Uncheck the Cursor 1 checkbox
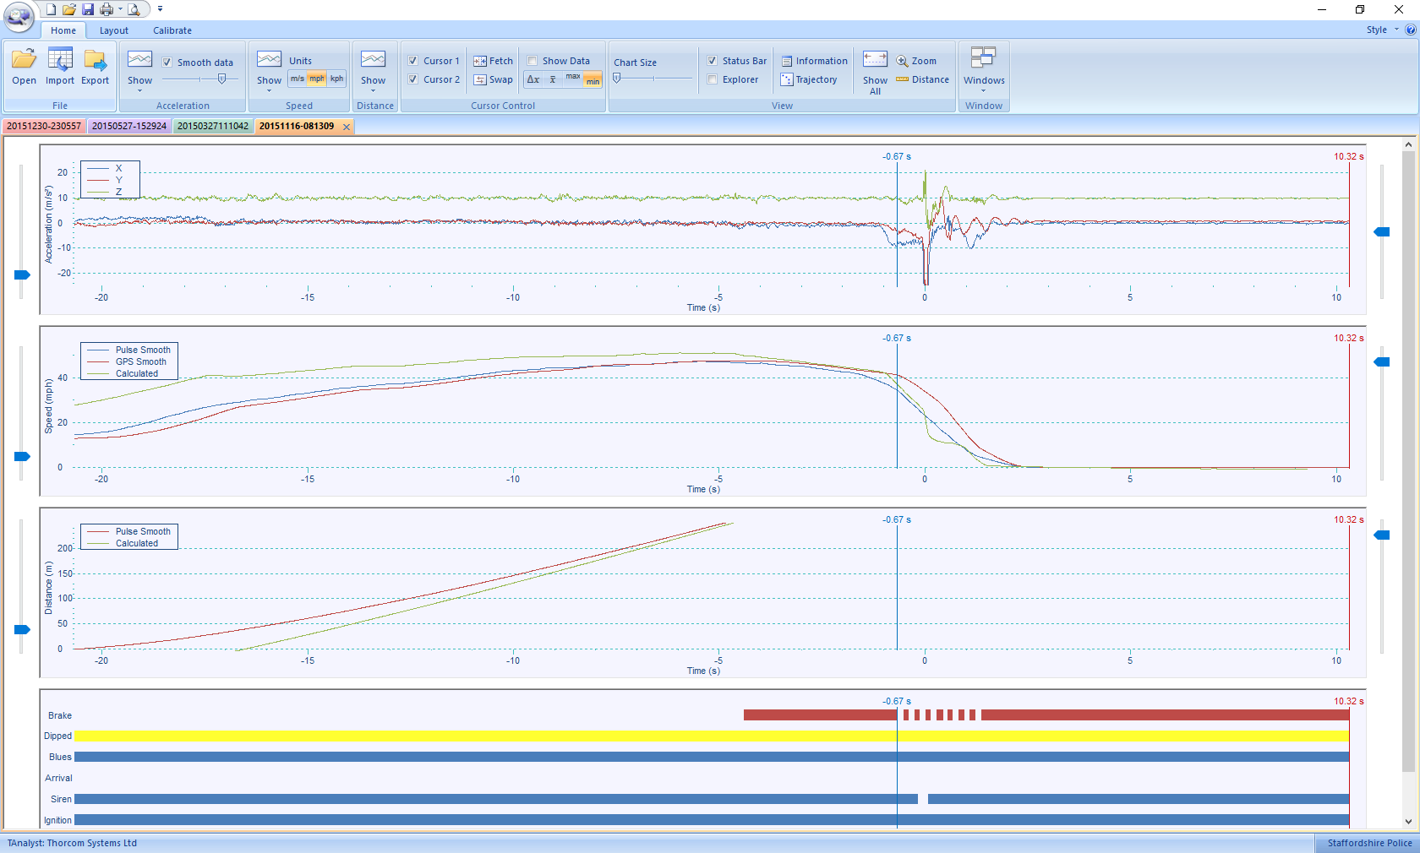This screenshot has width=1420, height=853. click(413, 61)
